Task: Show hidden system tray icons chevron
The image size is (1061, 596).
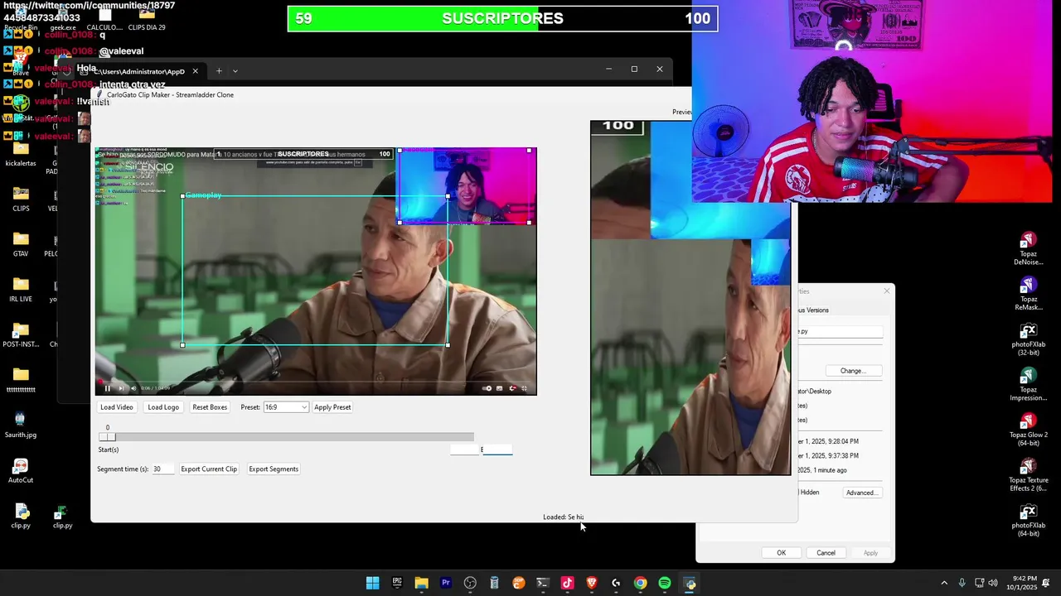Action: point(943,583)
